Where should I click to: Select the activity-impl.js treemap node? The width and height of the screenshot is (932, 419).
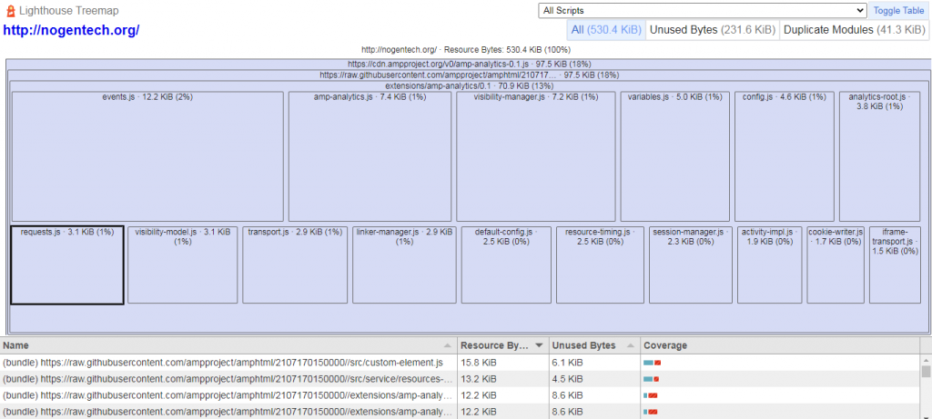pyautogui.click(x=770, y=264)
